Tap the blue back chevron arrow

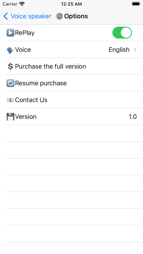(6, 16)
